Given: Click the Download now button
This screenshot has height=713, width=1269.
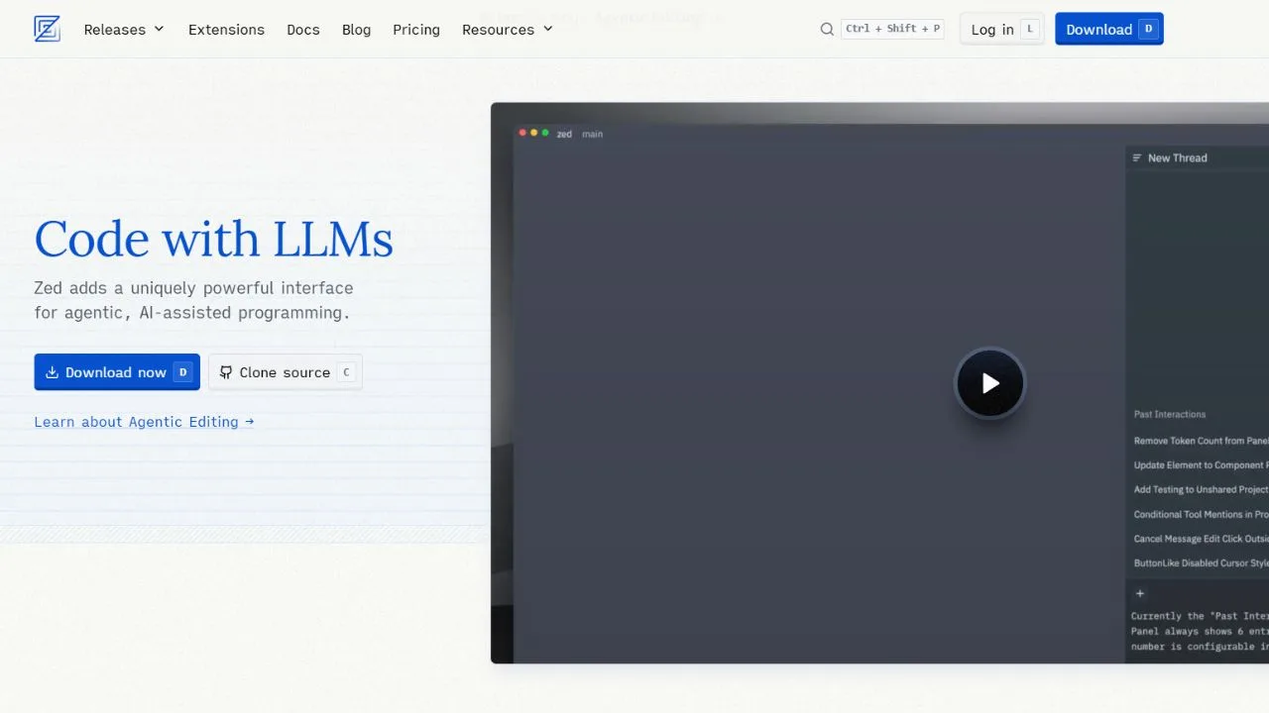Looking at the screenshot, I should (117, 372).
